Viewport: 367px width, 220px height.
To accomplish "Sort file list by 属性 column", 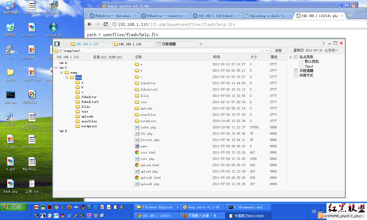I will [274, 57].
